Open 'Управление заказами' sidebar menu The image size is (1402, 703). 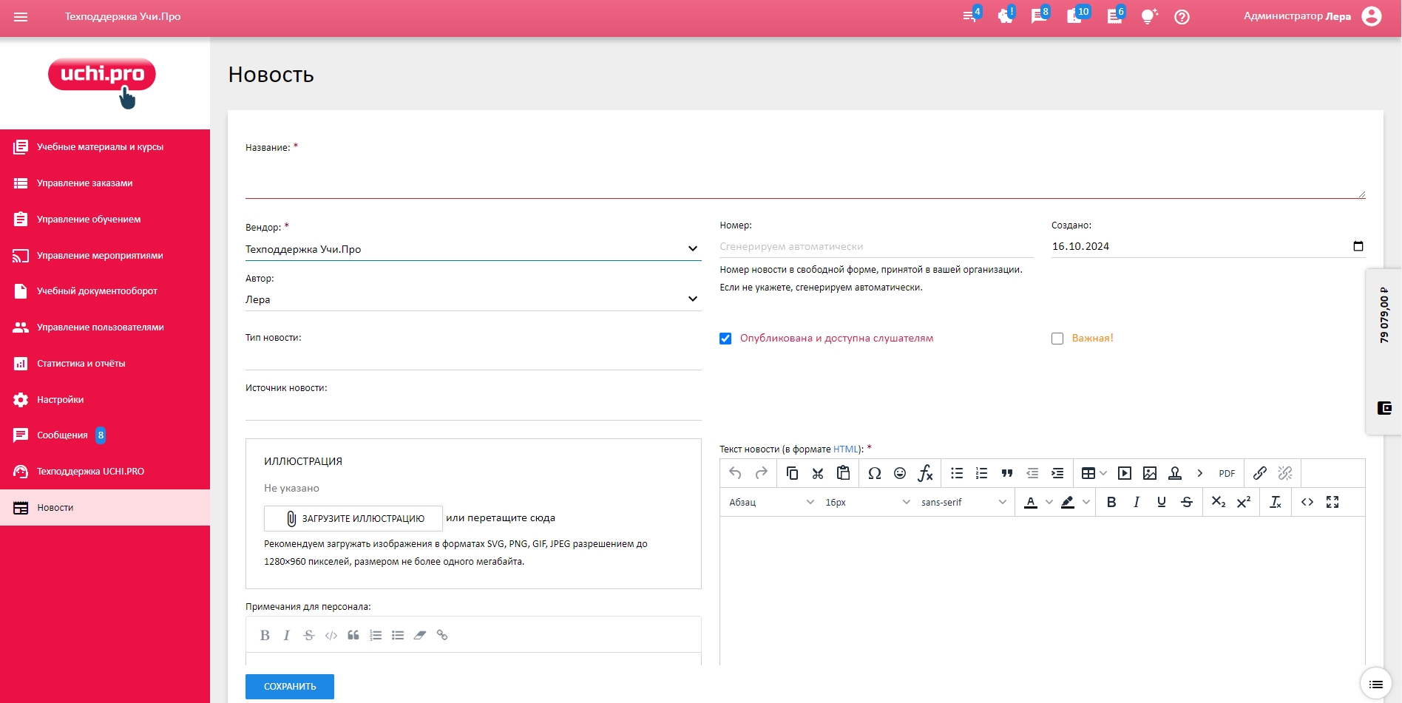tap(105, 183)
